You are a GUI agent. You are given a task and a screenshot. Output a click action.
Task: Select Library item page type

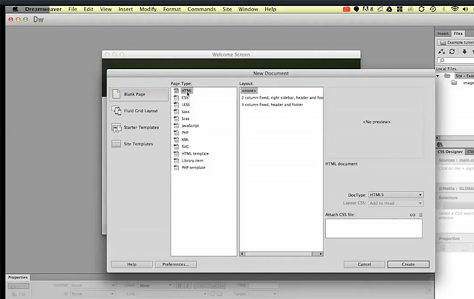(x=192, y=160)
